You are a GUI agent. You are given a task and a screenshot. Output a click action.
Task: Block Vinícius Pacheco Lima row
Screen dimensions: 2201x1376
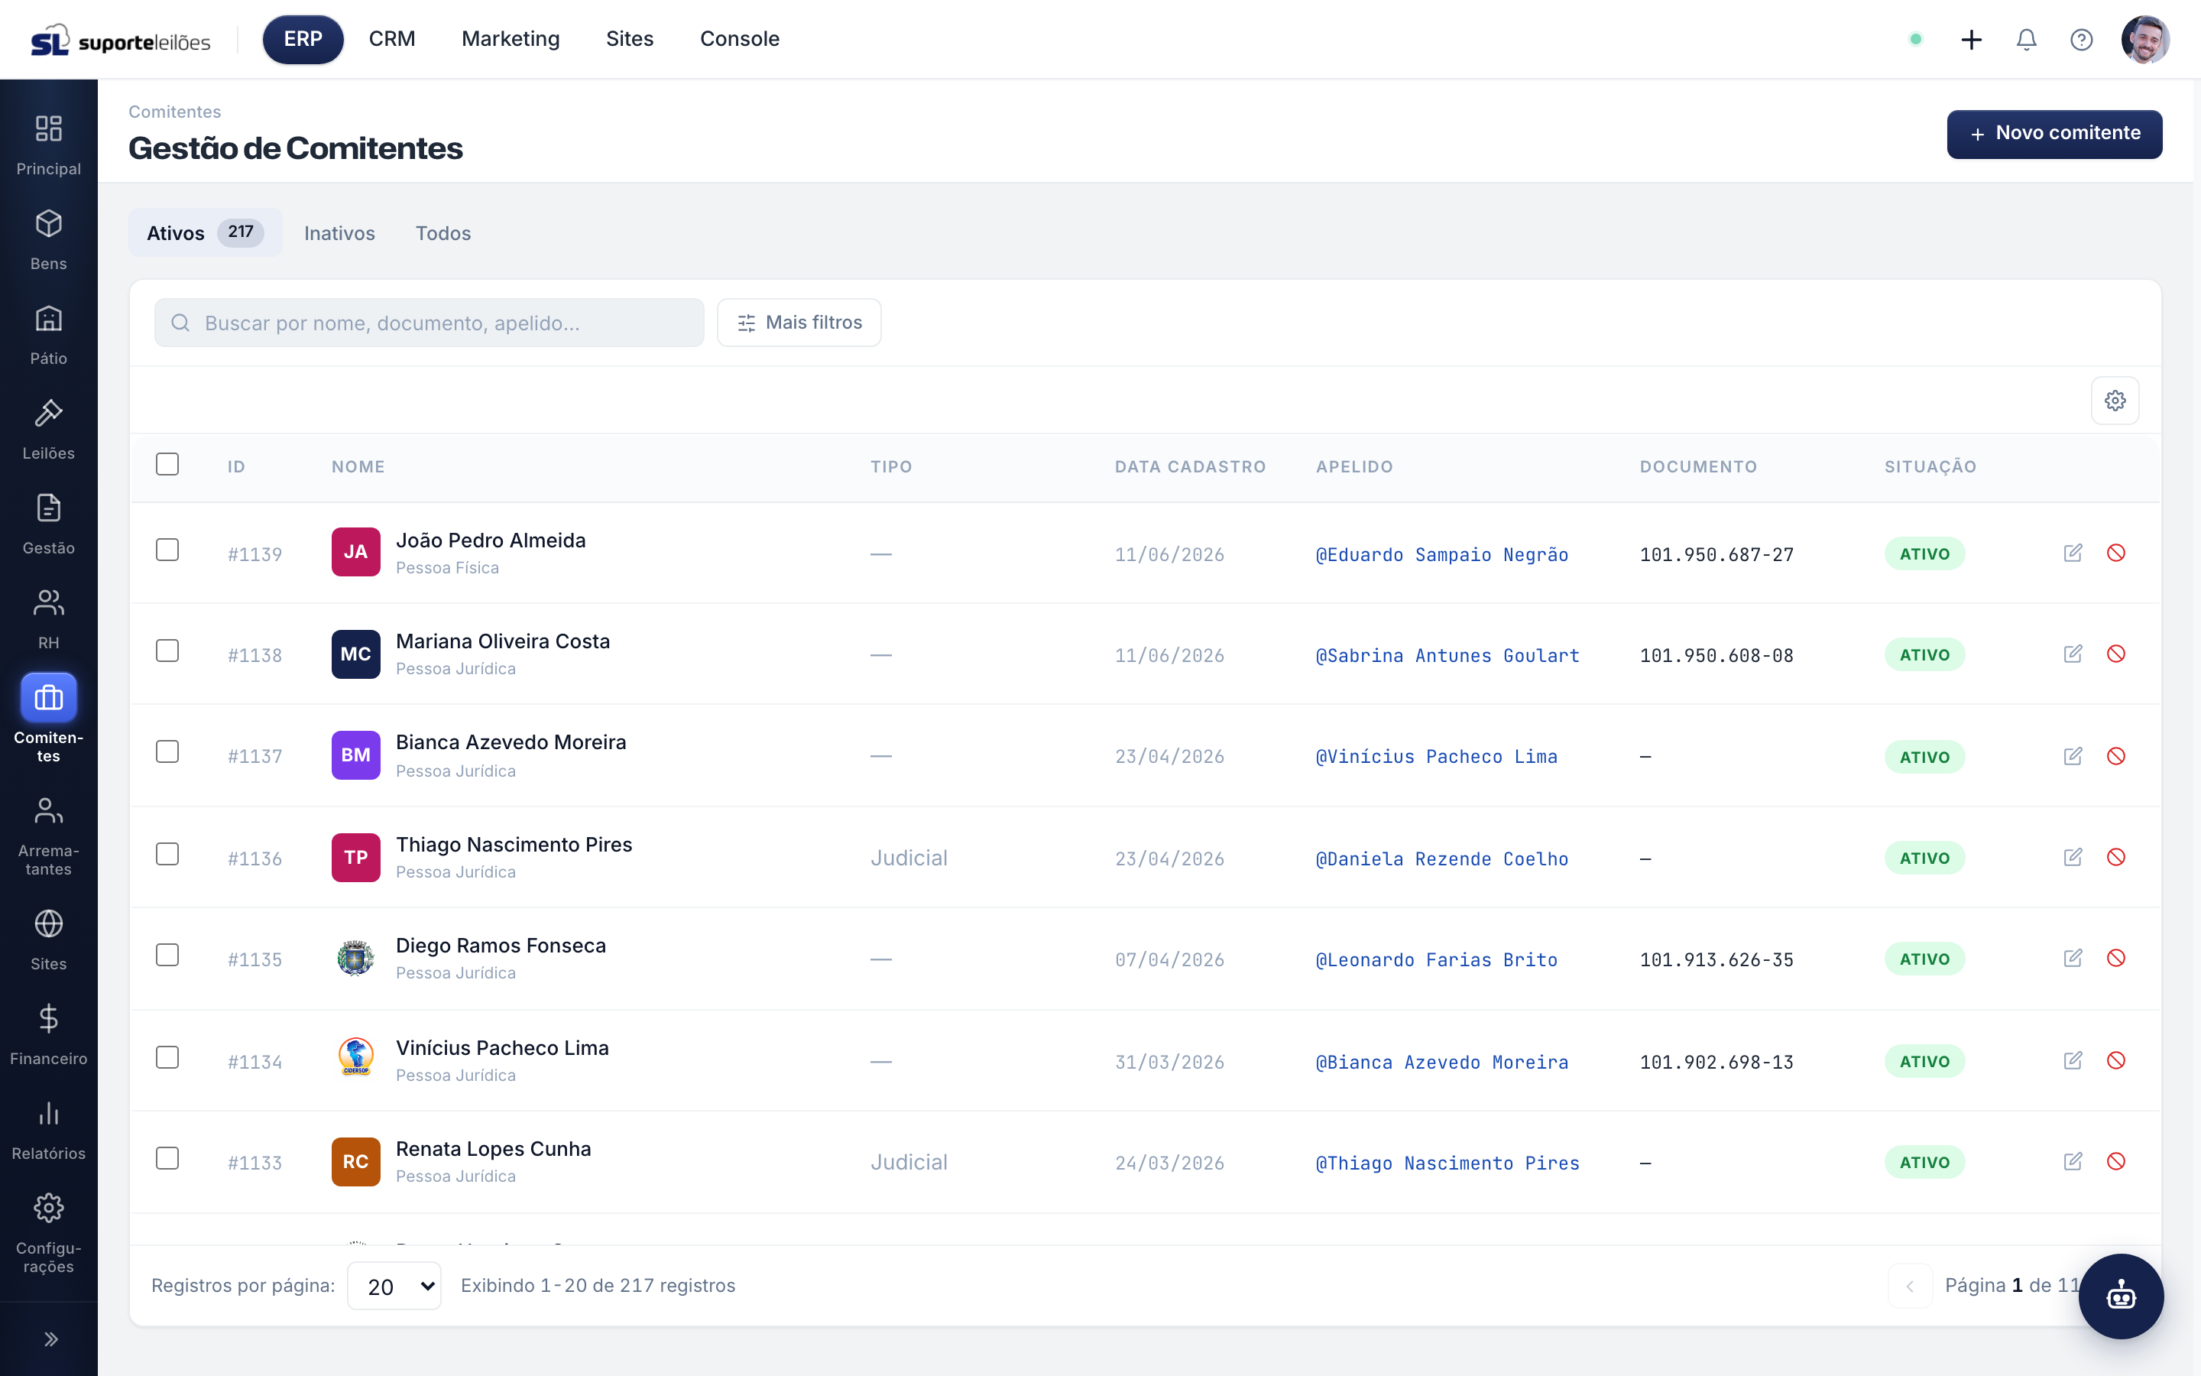tap(2115, 1060)
